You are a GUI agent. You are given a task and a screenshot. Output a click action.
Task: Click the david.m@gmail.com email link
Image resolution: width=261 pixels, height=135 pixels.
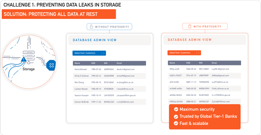(x=126, y=69)
